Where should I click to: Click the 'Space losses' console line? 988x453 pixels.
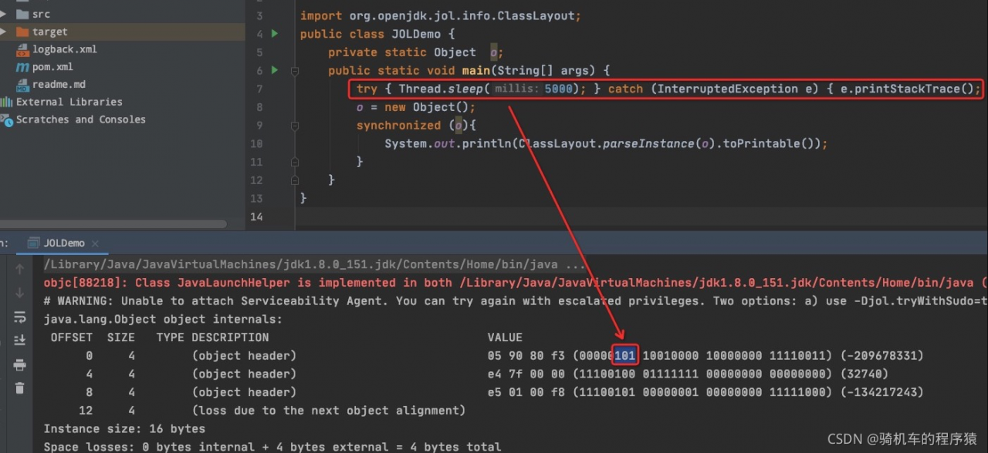point(272,447)
